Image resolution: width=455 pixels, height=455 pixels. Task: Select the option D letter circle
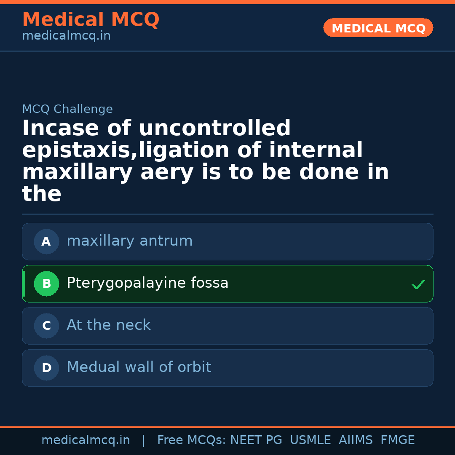coord(46,368)
